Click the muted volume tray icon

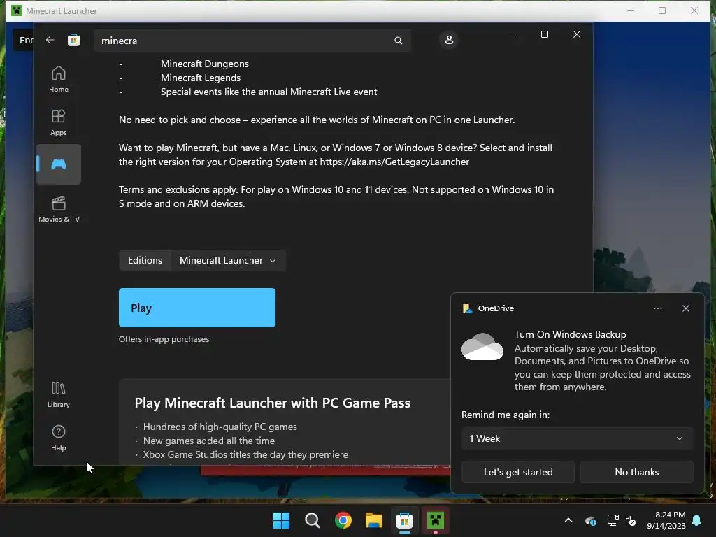point(631,520)
